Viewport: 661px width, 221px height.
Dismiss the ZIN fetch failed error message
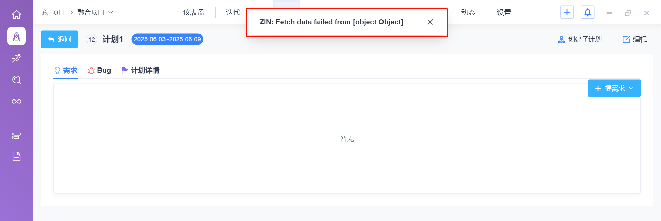[x=430, y=22]
